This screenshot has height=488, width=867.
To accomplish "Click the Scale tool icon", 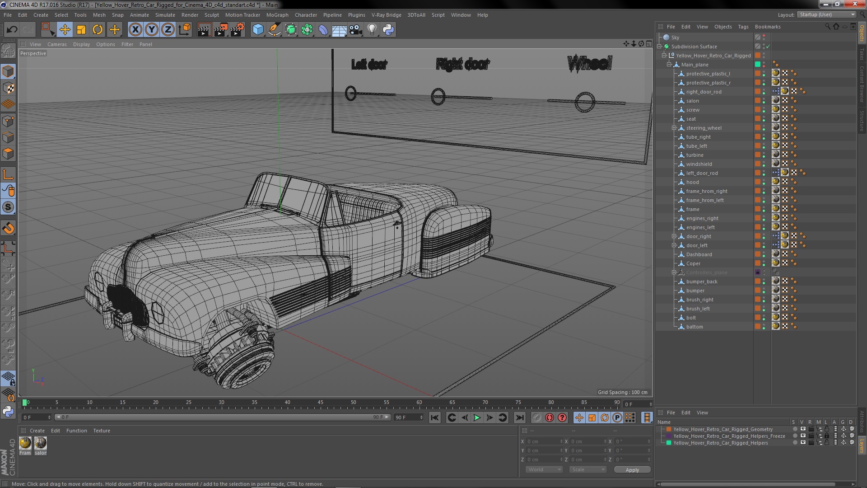I will tap(81, 30).
